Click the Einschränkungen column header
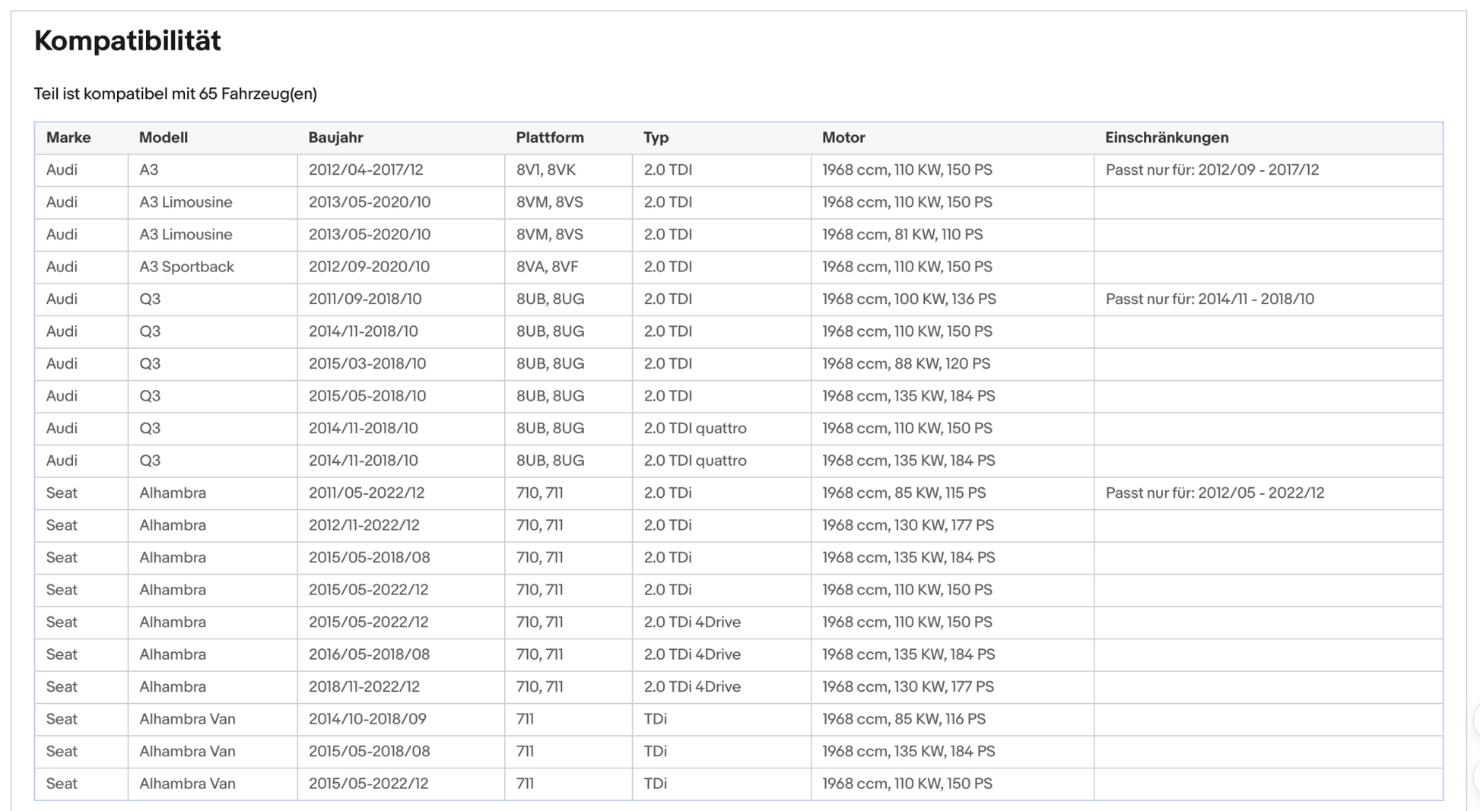 click(1167, 138)
